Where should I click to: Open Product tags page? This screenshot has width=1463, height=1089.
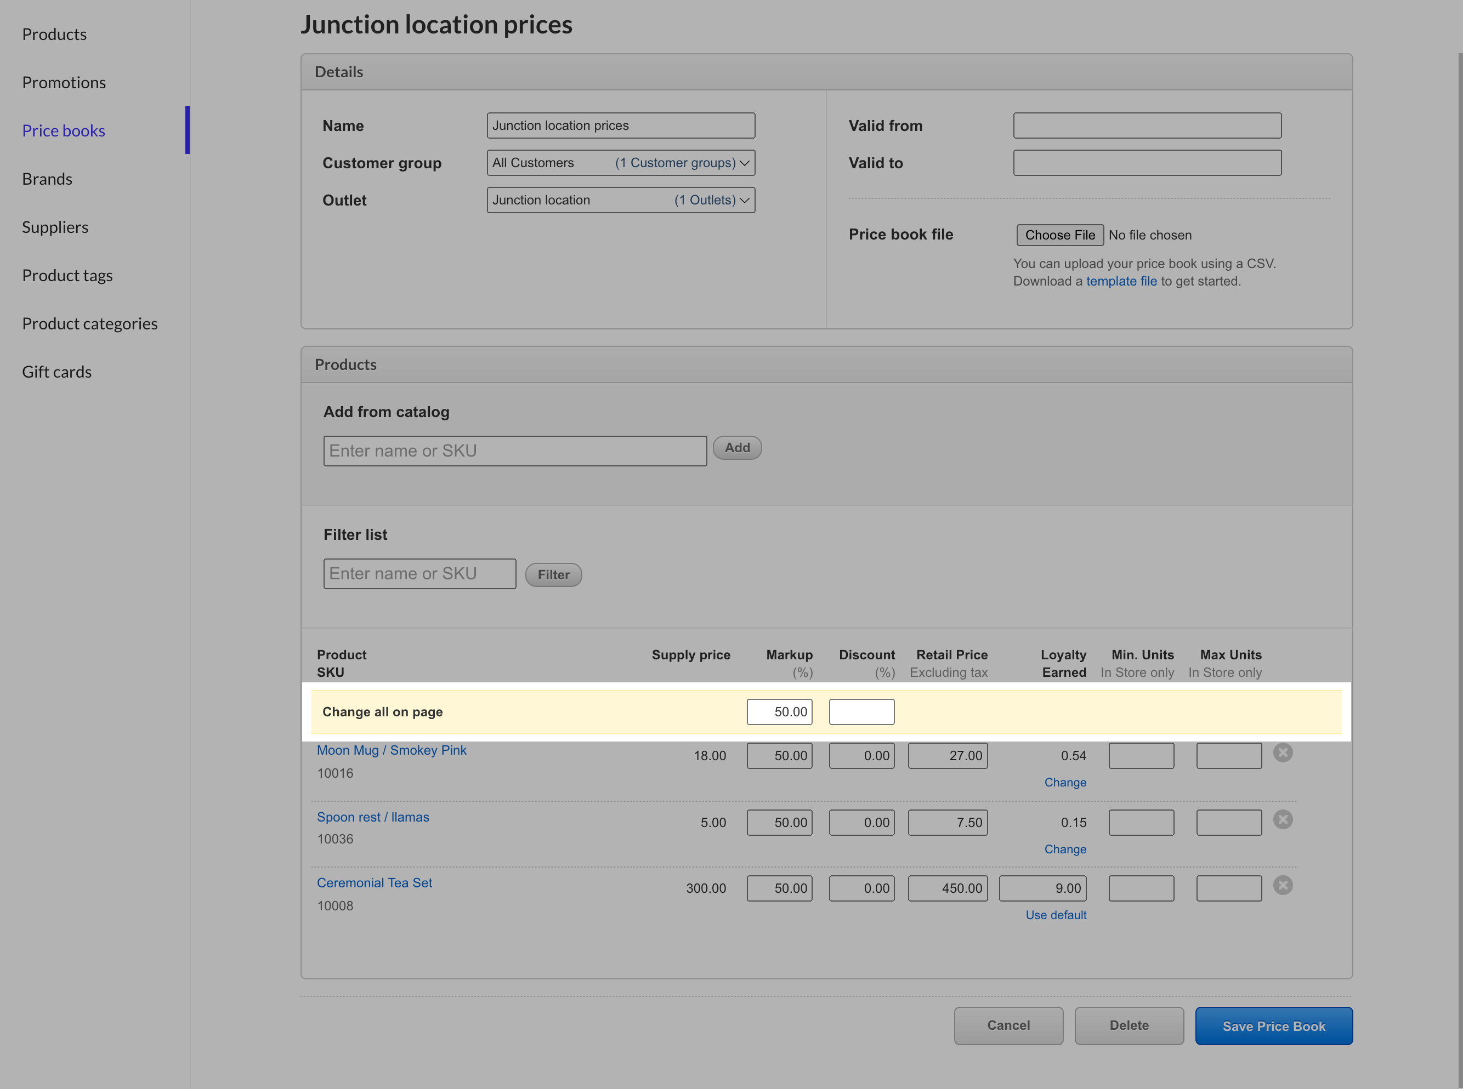coord(67,275)
